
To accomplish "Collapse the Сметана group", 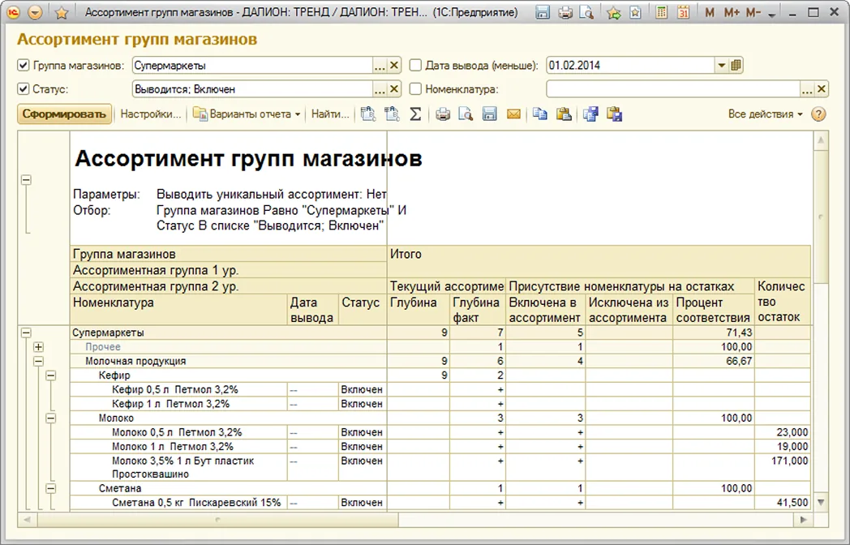I will [x=50, y=488].
